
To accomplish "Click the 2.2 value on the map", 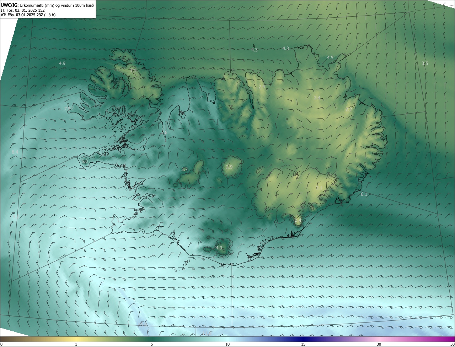I will click(349, 110).
